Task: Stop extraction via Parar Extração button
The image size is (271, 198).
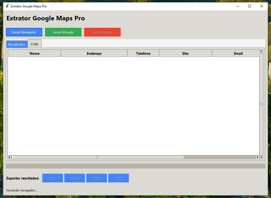Action: (102, 32)
